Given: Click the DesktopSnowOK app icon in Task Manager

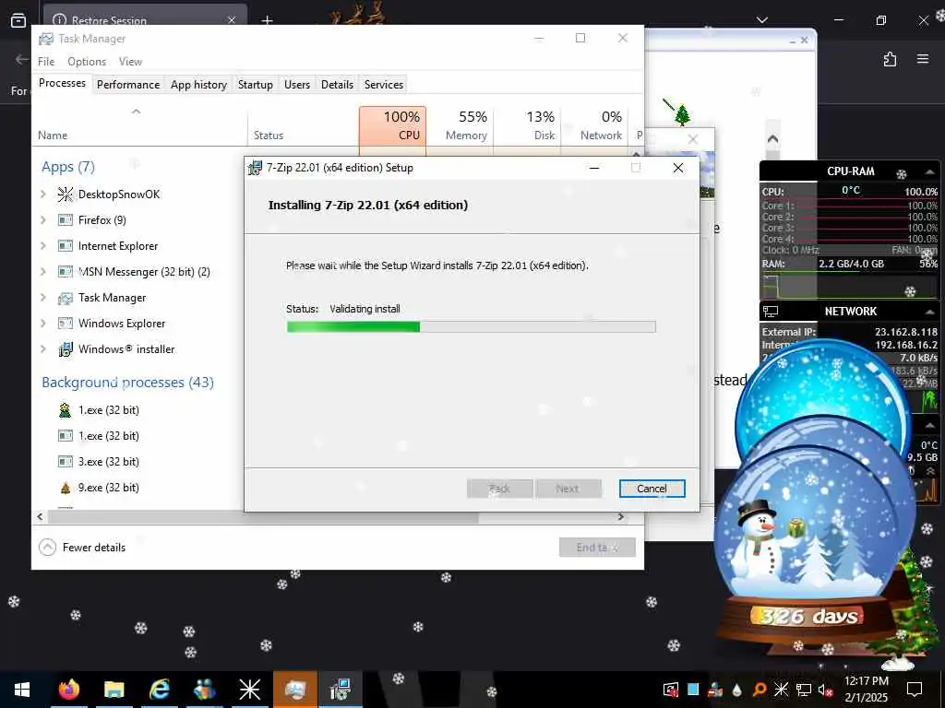Looking at the screenshot, I should pos(66,194).
